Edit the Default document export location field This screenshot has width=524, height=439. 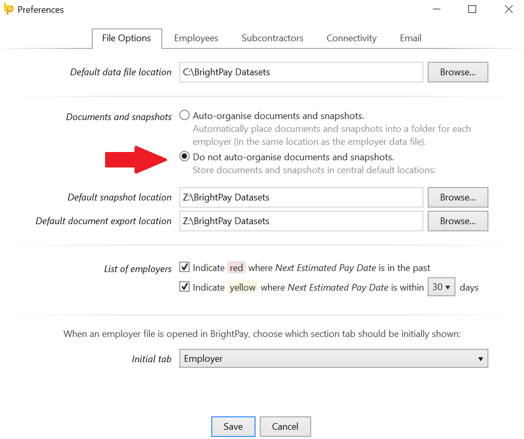click(x=301, y=221)
